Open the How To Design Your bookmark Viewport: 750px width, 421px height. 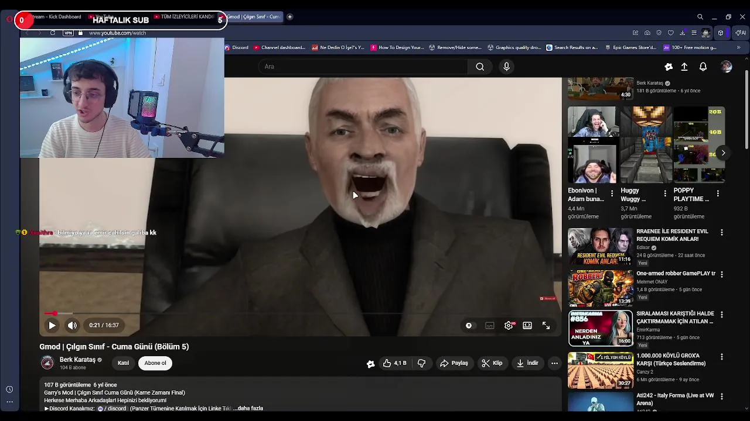tap(397, 47)
